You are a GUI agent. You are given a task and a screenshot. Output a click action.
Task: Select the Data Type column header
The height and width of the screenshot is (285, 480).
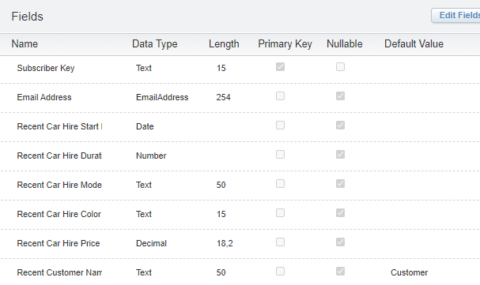pos(154,44)
